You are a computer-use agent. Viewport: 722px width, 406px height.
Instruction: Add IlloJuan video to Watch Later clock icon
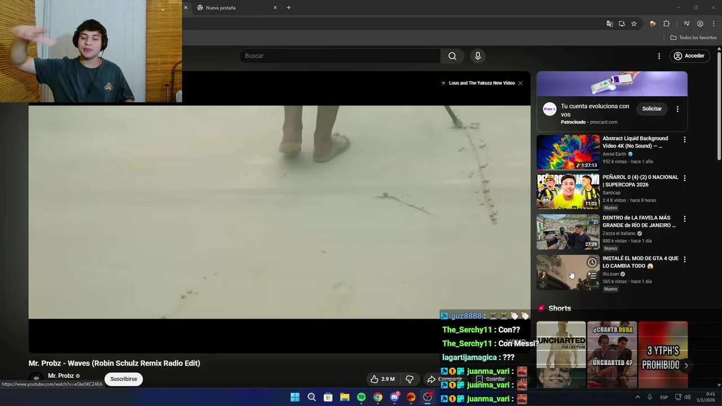click(592, 262)
